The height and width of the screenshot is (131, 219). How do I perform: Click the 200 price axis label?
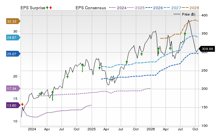tap(205, 89)
